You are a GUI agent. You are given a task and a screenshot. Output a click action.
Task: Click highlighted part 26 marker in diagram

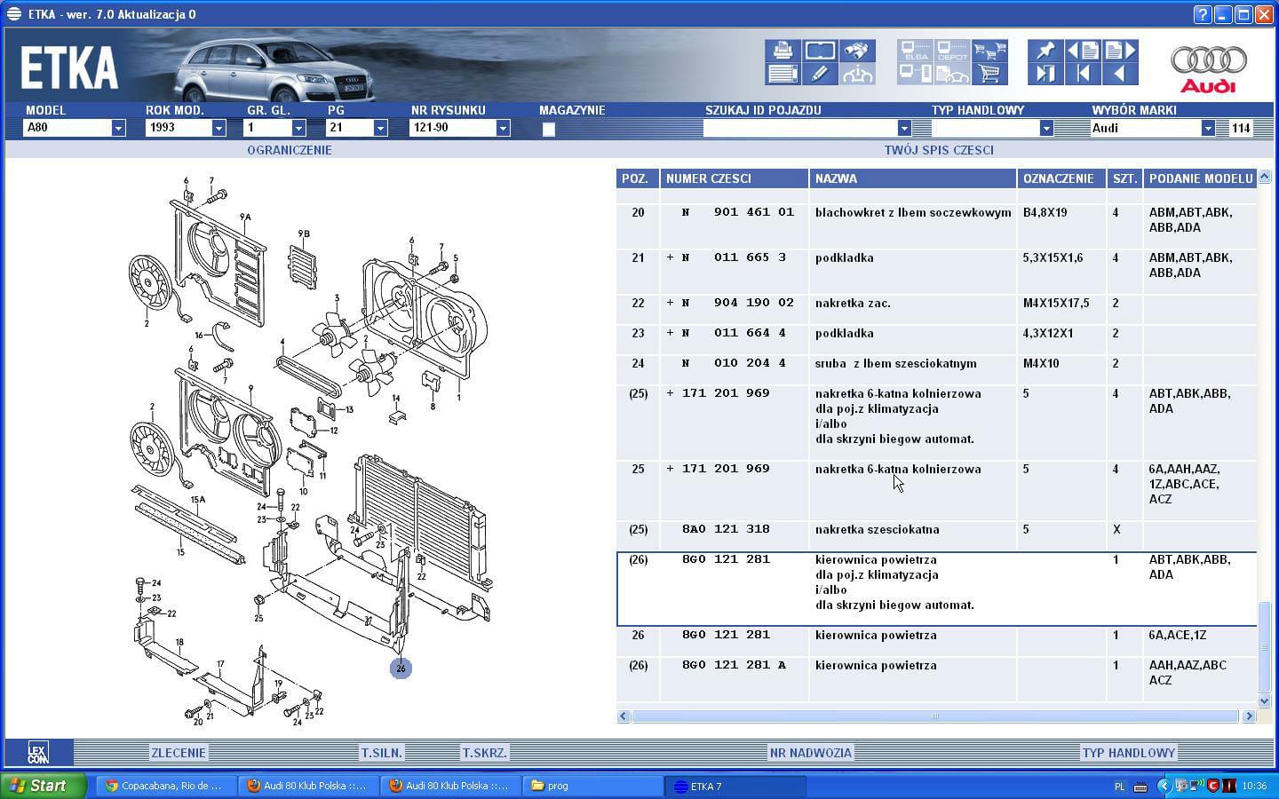pos(401,668)
